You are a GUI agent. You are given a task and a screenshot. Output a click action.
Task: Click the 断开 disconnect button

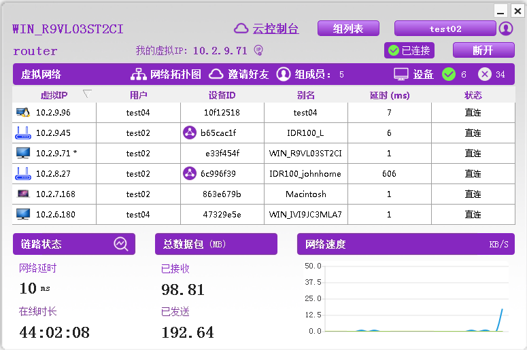(x=482, y=50)
